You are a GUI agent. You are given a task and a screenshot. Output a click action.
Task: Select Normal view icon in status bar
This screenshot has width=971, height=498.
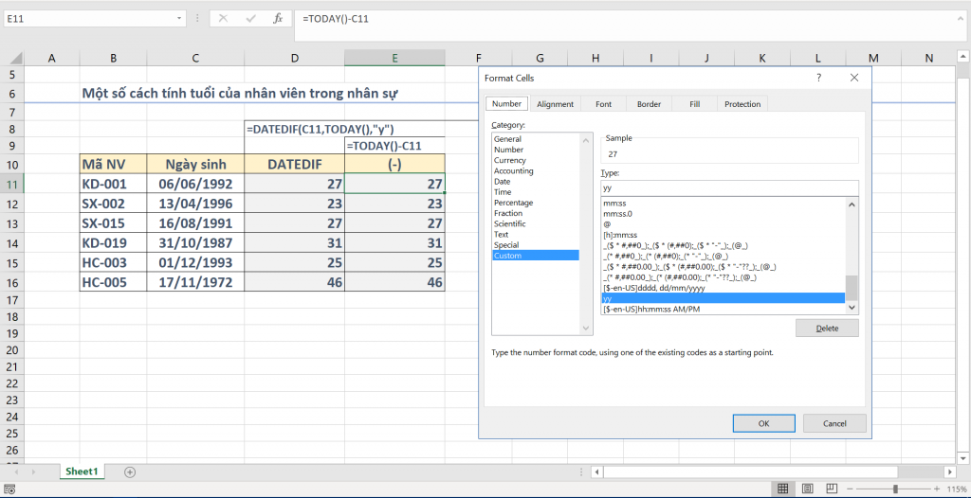(783, 489)
